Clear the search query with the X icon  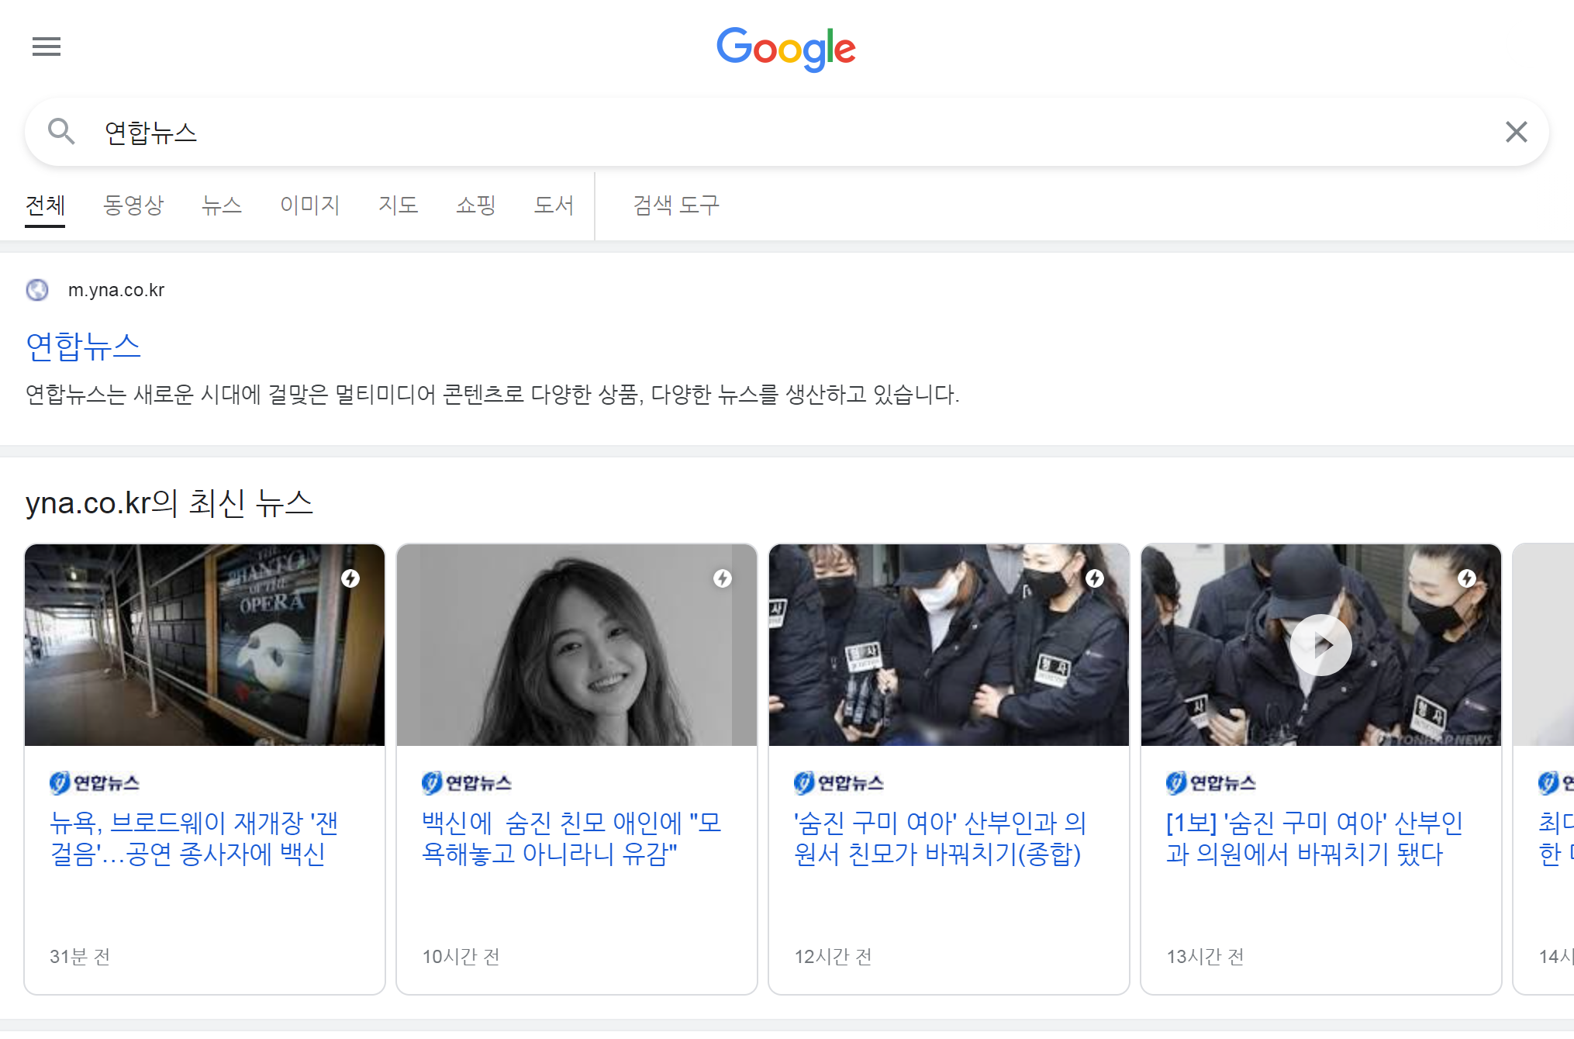point(1517,131)
